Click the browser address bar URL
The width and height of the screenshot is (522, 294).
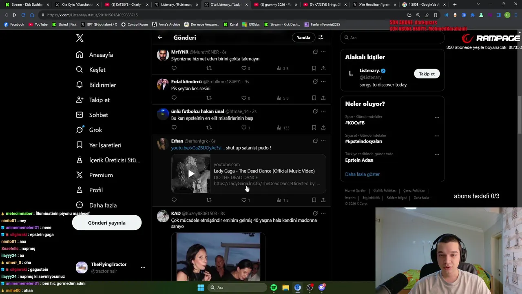93,15
